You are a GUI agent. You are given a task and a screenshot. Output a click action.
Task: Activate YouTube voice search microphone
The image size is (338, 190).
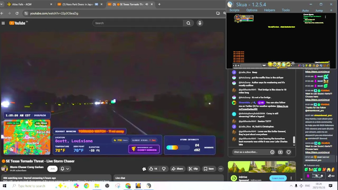pos(200,23)
